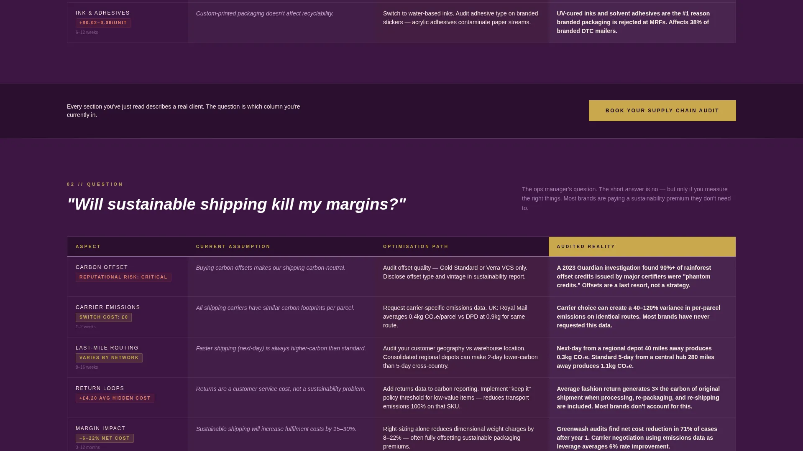Screen dimensions: 803x451
Task: Click the UV-cured inks rejected at MRFs text
Action: [x=633, y=22]
